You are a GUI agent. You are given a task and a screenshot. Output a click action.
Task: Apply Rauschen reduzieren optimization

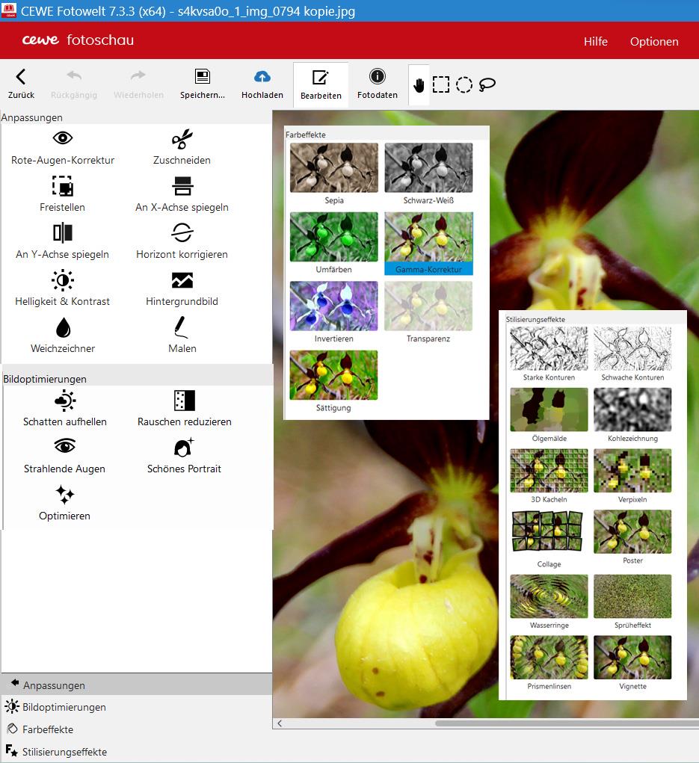185,410
